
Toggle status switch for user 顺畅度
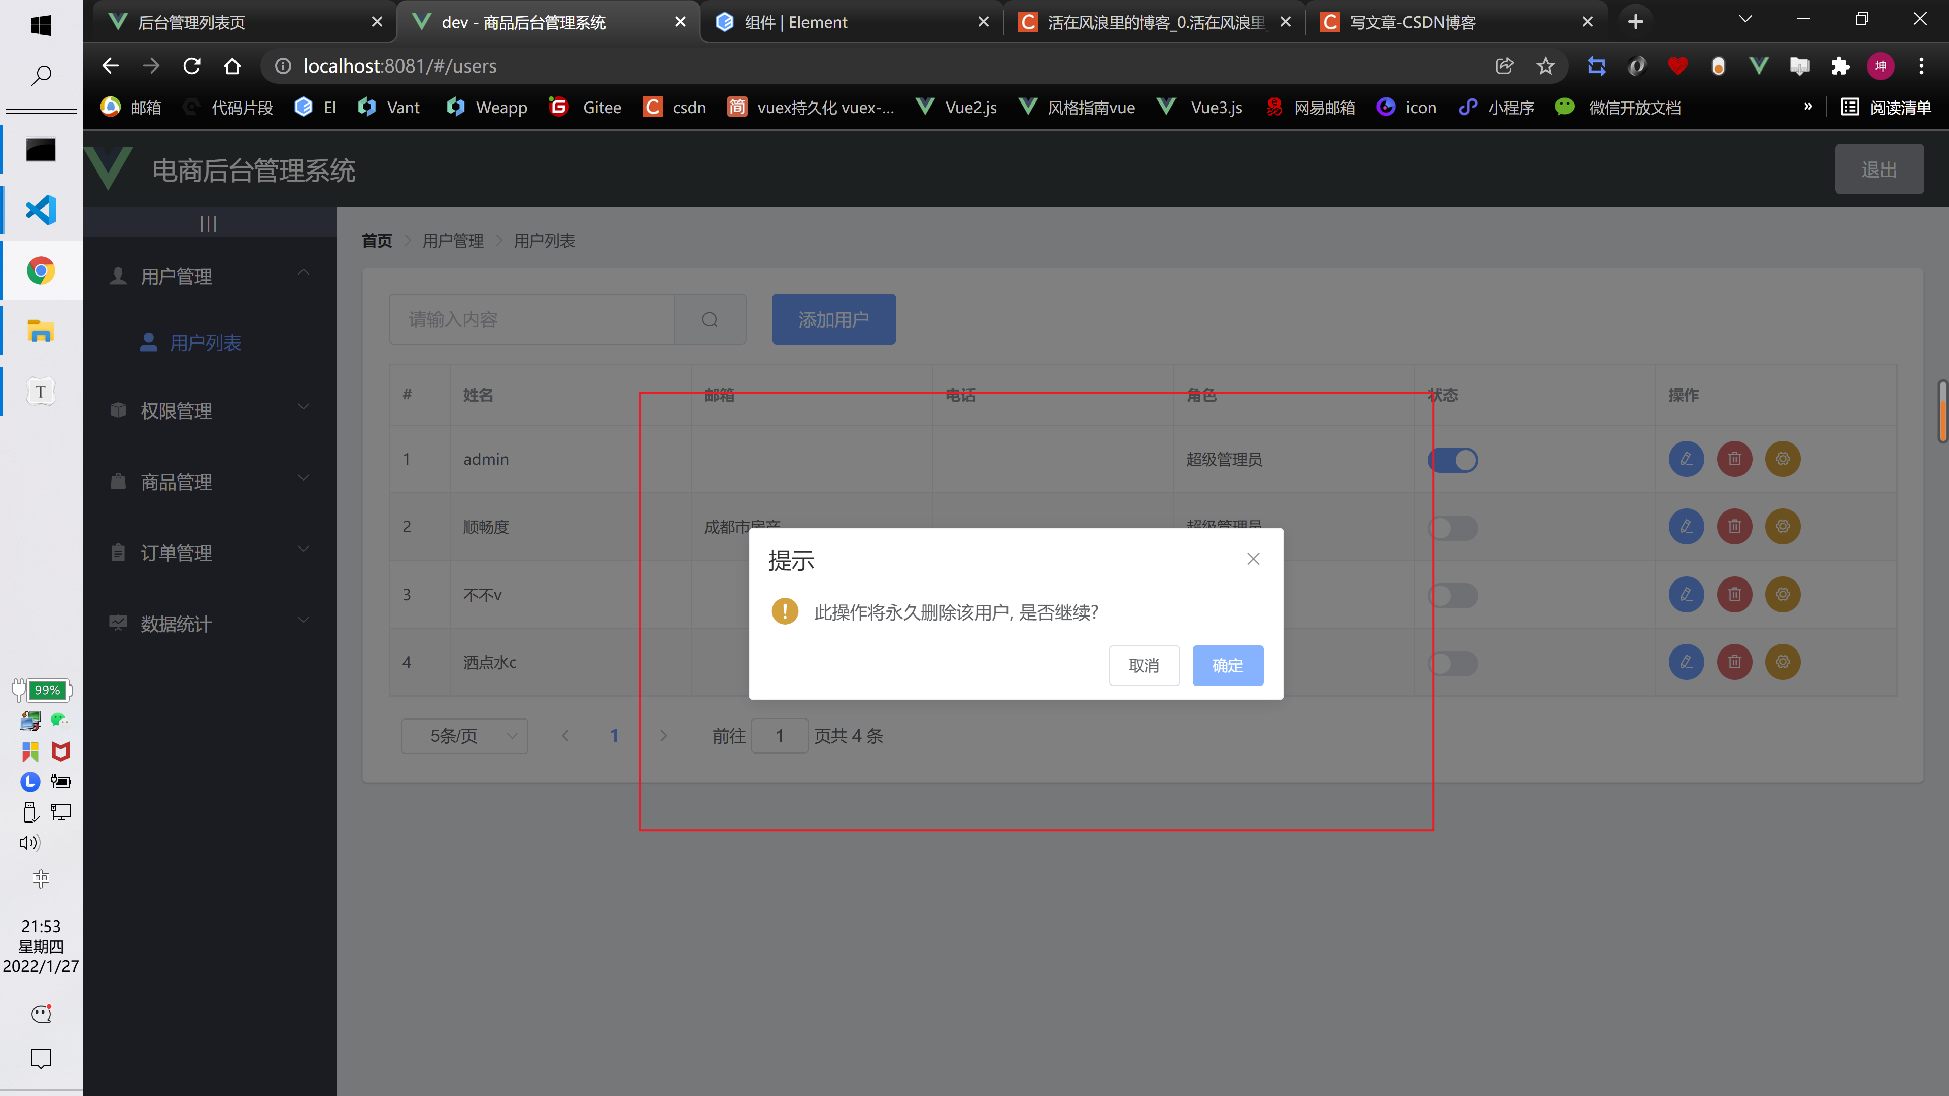point(1453,527)
